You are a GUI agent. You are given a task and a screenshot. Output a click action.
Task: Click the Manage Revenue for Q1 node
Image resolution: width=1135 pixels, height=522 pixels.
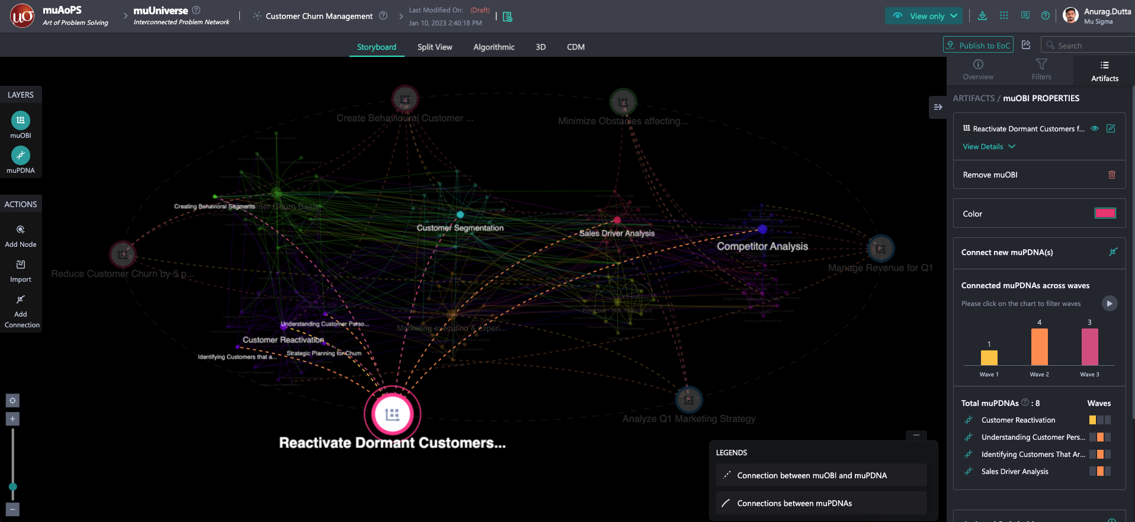(x=881, y=249)
